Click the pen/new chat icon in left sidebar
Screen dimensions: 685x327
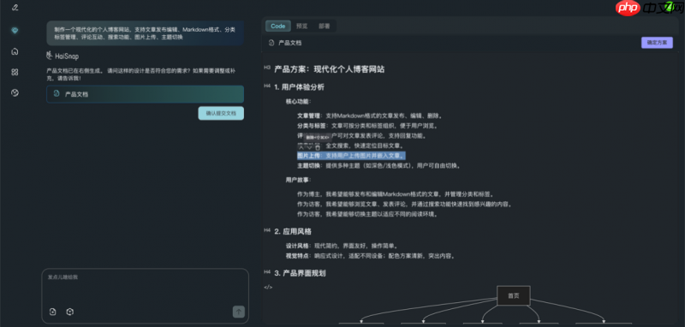coord(15,8)
